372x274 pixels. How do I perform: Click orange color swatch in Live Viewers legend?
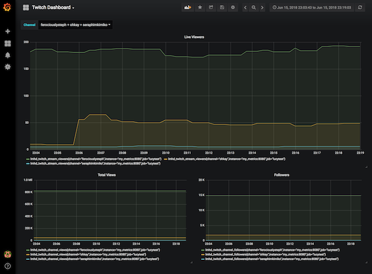[165, 159]
